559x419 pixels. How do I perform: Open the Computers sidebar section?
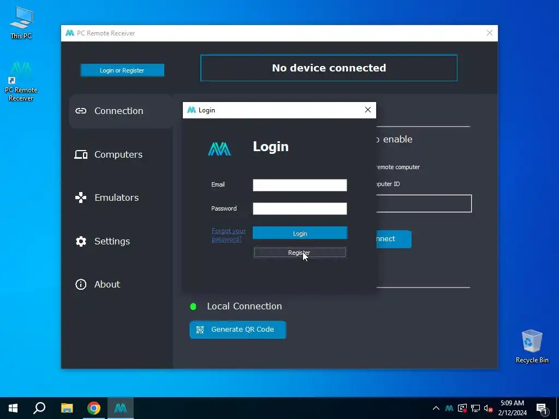[x=109, y=154]
